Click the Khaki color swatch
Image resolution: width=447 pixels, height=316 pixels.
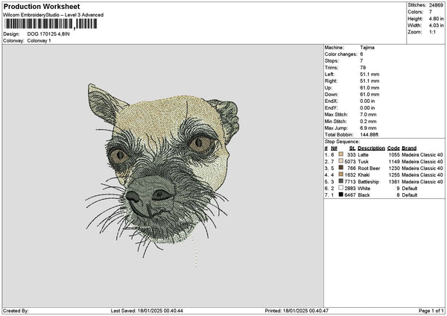(341, 174)
